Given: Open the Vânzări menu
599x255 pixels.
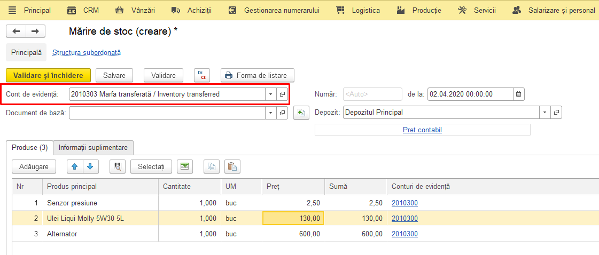Looking at the screenshot, I should click(x=135, y=10).
